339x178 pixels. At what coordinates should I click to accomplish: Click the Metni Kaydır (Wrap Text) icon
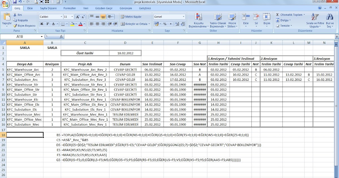pyautogui.click(x=122, y=17)
